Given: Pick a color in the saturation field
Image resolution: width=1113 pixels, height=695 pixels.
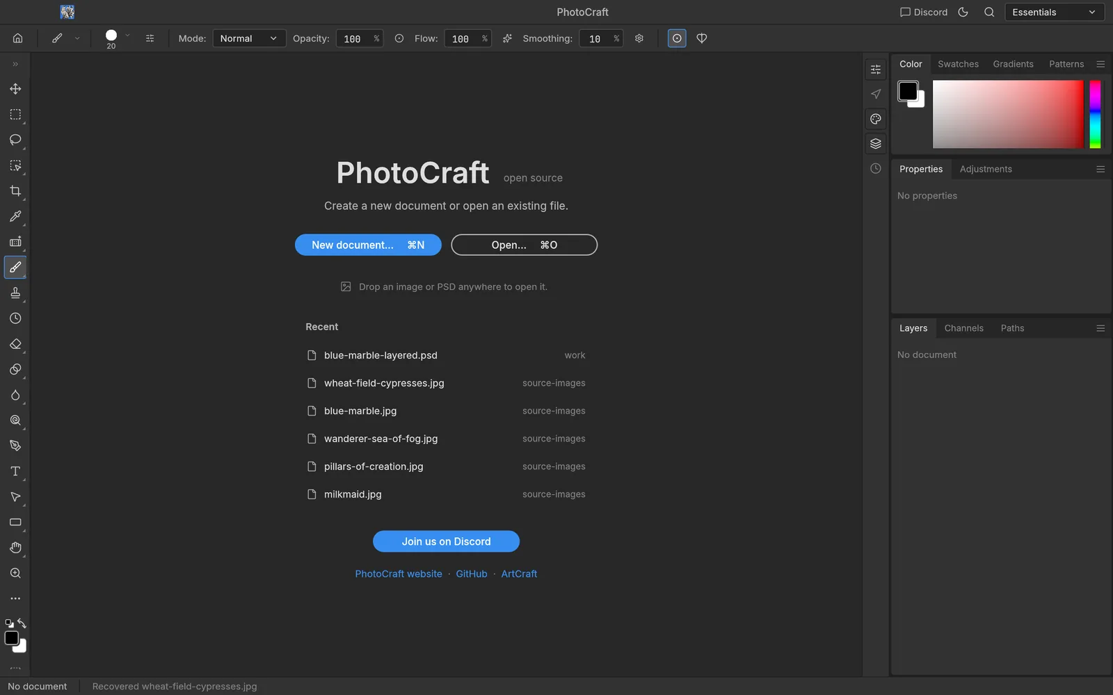Looking at the screenshot, I should [1008, 114].
